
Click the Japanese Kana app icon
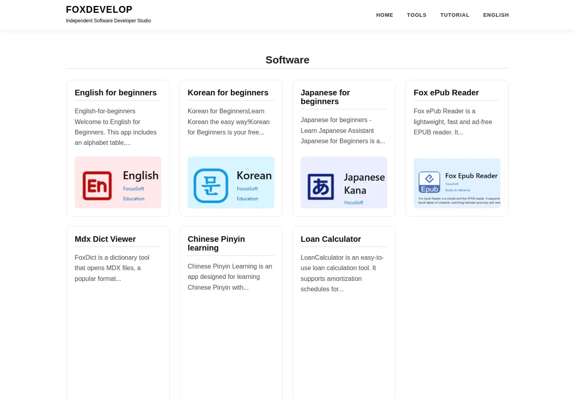[321, 187]
